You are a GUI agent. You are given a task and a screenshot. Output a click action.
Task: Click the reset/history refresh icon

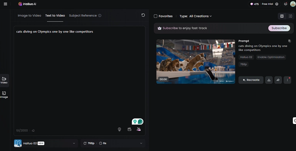143,15
